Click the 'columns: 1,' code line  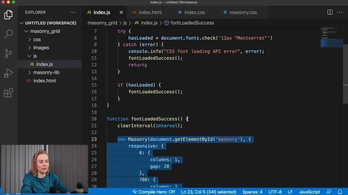[165, 160]
